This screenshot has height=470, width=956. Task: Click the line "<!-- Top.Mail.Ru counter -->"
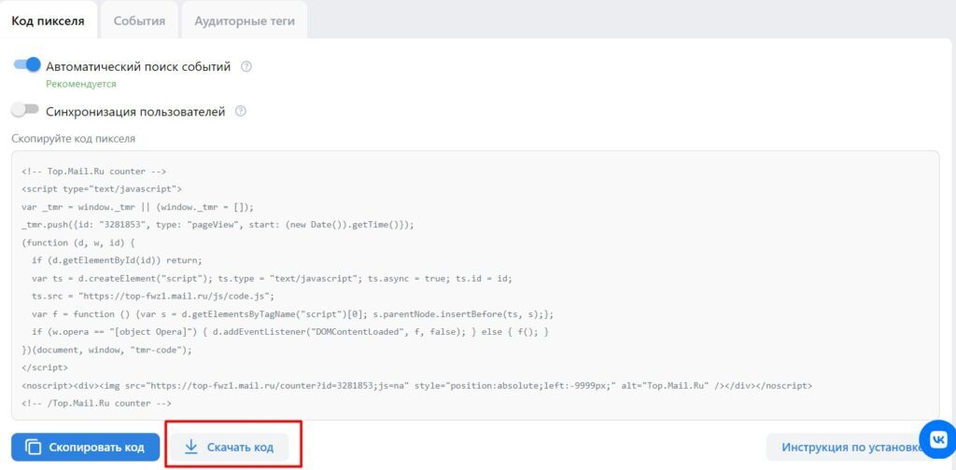coord(93,171)
